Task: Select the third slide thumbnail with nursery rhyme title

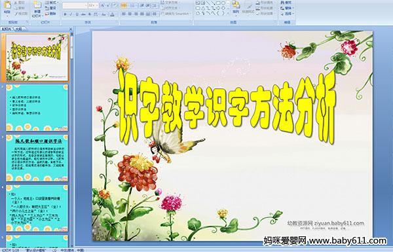Action: point(37,158)
